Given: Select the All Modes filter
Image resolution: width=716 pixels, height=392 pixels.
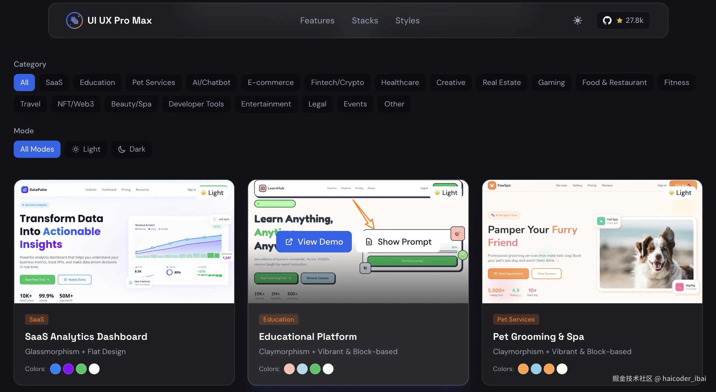Looking at the screenshot, I should [x=37, y=149].
